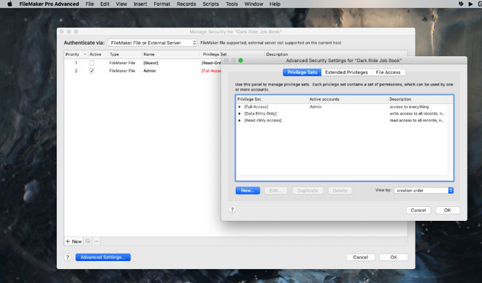Viewport: 482px width, 283px height.
Task: Sort accounts by Type column header
Action: tap(125, 54)
